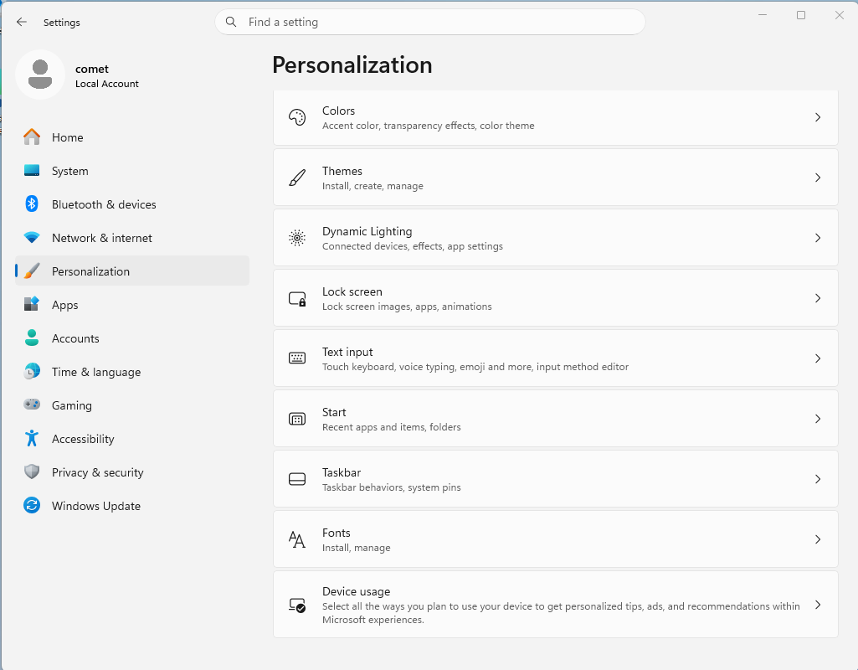Click the Text input keyboard icon
The width and height of the screenshot is (858, 670).
coord(297,358)
